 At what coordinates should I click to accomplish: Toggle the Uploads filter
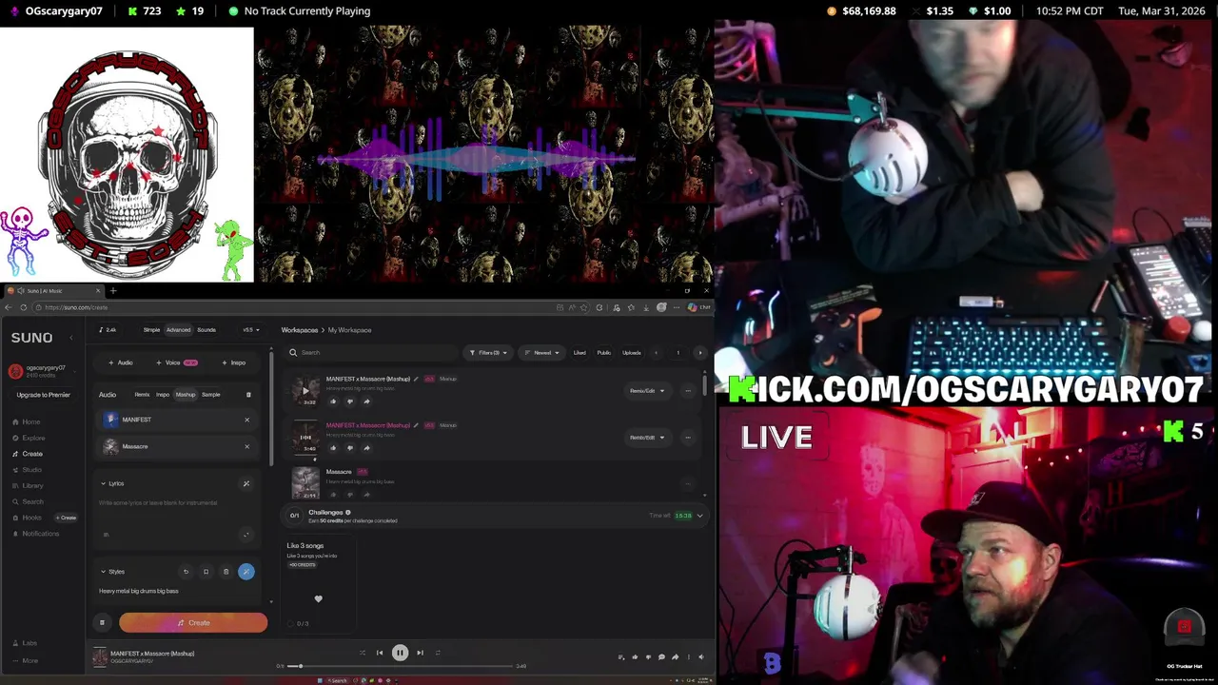pos(631,353)
